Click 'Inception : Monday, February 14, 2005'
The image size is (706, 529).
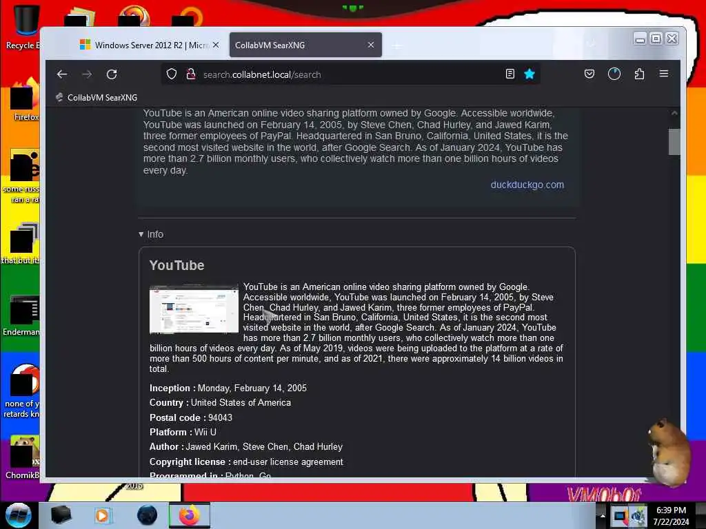(x=228, y=388)
